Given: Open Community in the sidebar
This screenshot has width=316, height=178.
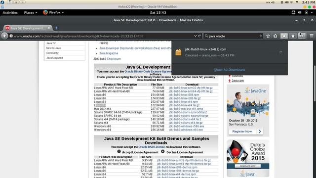Looking at the screenshot, I should coord(52,53).
